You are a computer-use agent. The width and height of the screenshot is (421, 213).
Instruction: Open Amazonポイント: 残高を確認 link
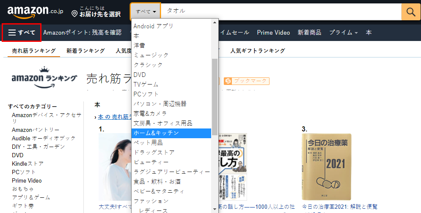point(83,33)
